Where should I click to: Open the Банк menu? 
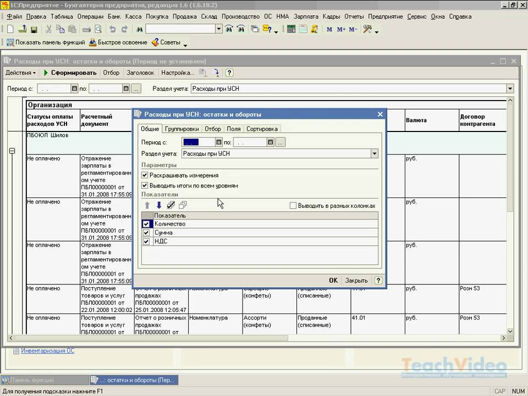coord(114,16)
